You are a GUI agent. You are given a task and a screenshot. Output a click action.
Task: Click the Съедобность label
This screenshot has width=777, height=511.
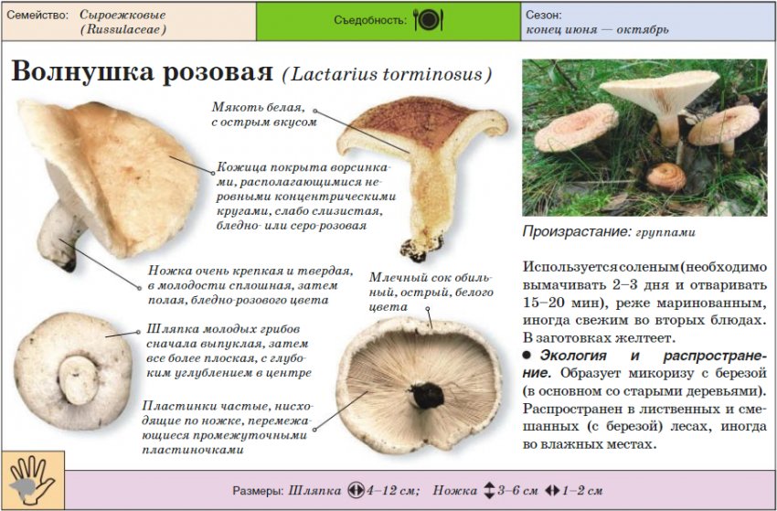(370, 20)
